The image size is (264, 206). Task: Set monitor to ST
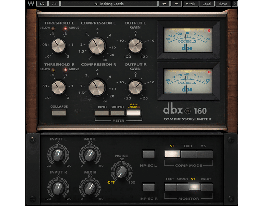tap(195, 187)
